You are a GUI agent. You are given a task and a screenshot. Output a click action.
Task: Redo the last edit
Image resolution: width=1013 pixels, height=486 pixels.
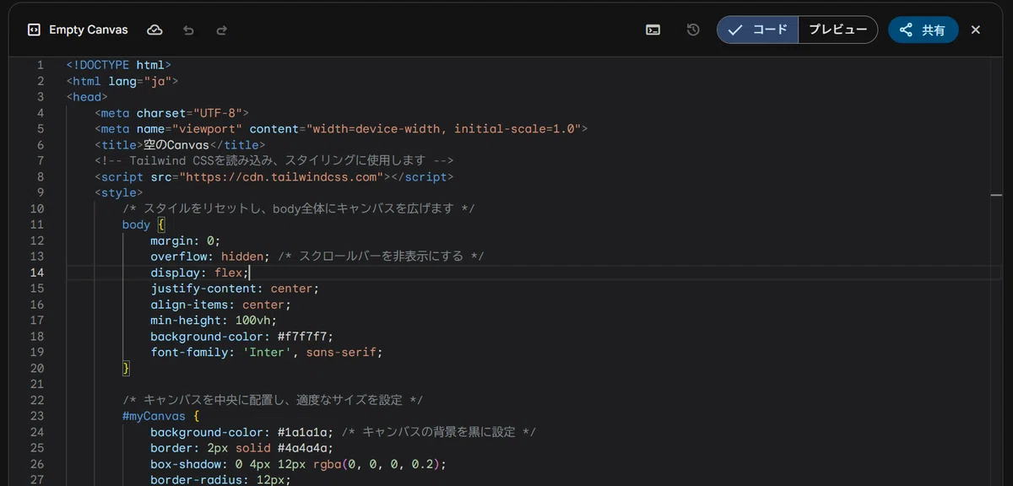click(x=222, y=30)
